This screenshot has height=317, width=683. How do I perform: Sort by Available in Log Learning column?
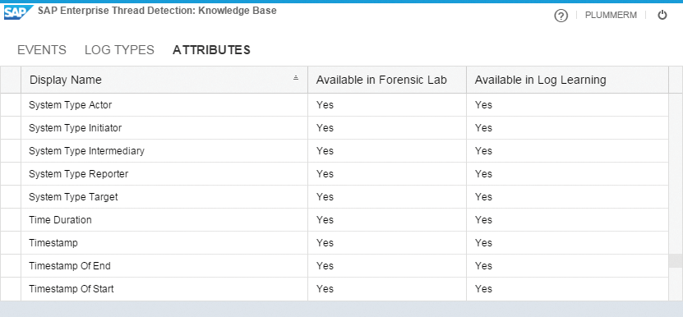pos(568,80)
